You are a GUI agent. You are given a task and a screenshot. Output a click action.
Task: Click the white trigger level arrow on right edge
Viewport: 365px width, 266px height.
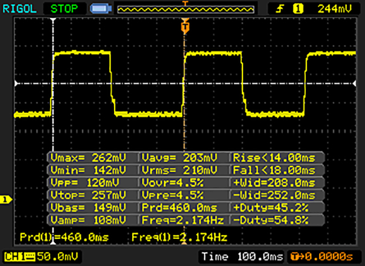click(x=354, y=84)
